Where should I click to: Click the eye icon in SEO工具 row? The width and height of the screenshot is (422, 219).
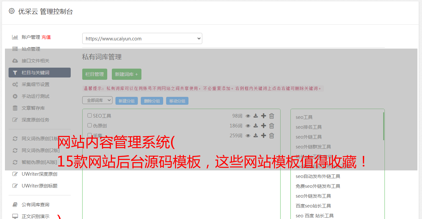248,116
